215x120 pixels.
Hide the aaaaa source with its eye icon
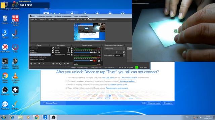pos(69,50)
